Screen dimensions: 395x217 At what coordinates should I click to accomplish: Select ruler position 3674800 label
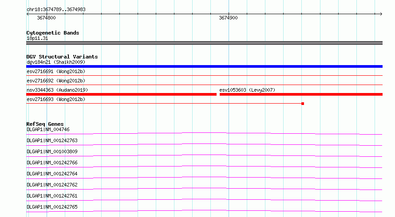46,18
